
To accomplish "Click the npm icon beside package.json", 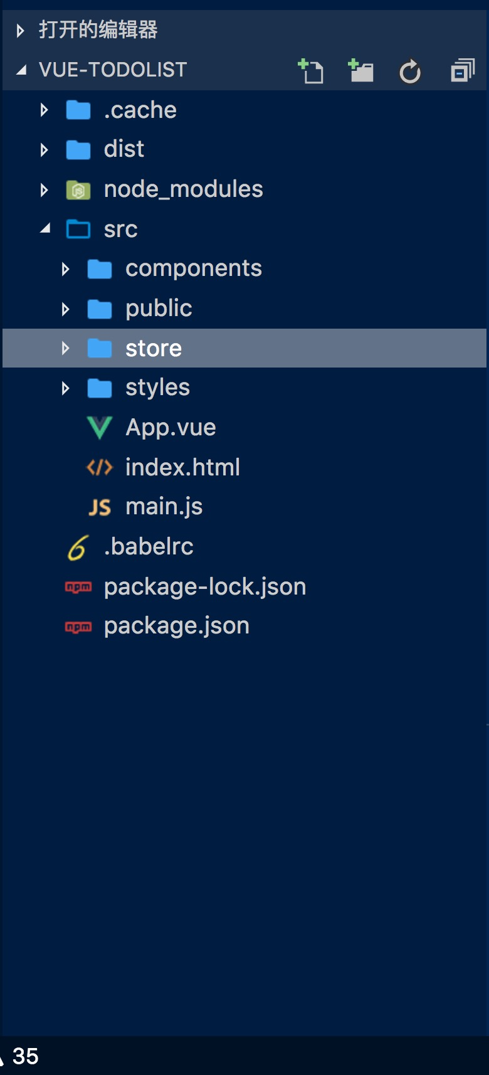I will point(78,626).
